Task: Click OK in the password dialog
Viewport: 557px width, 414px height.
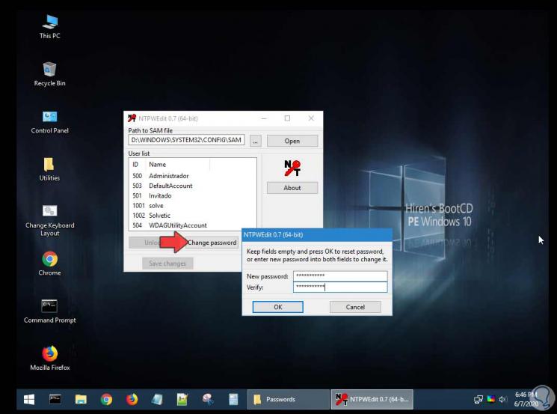Action: click(278, 307)
